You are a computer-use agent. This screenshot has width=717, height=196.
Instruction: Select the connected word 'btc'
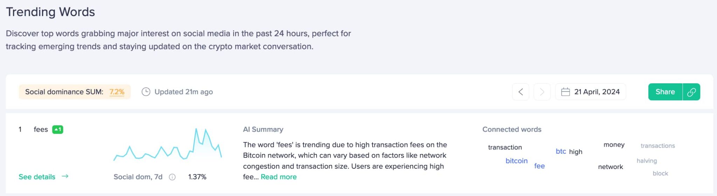click(x=561, y=151)
